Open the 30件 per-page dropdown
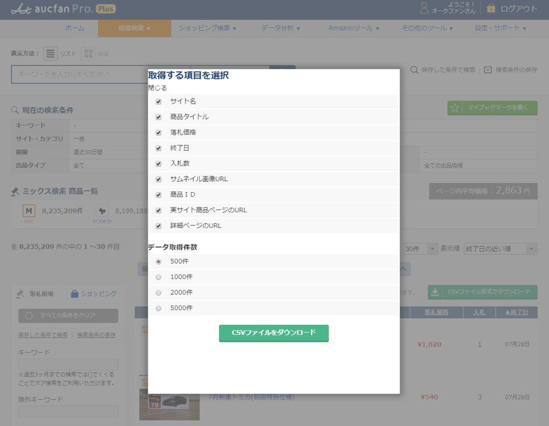Viewport: 549px width, 426px height. click(420, 249)
